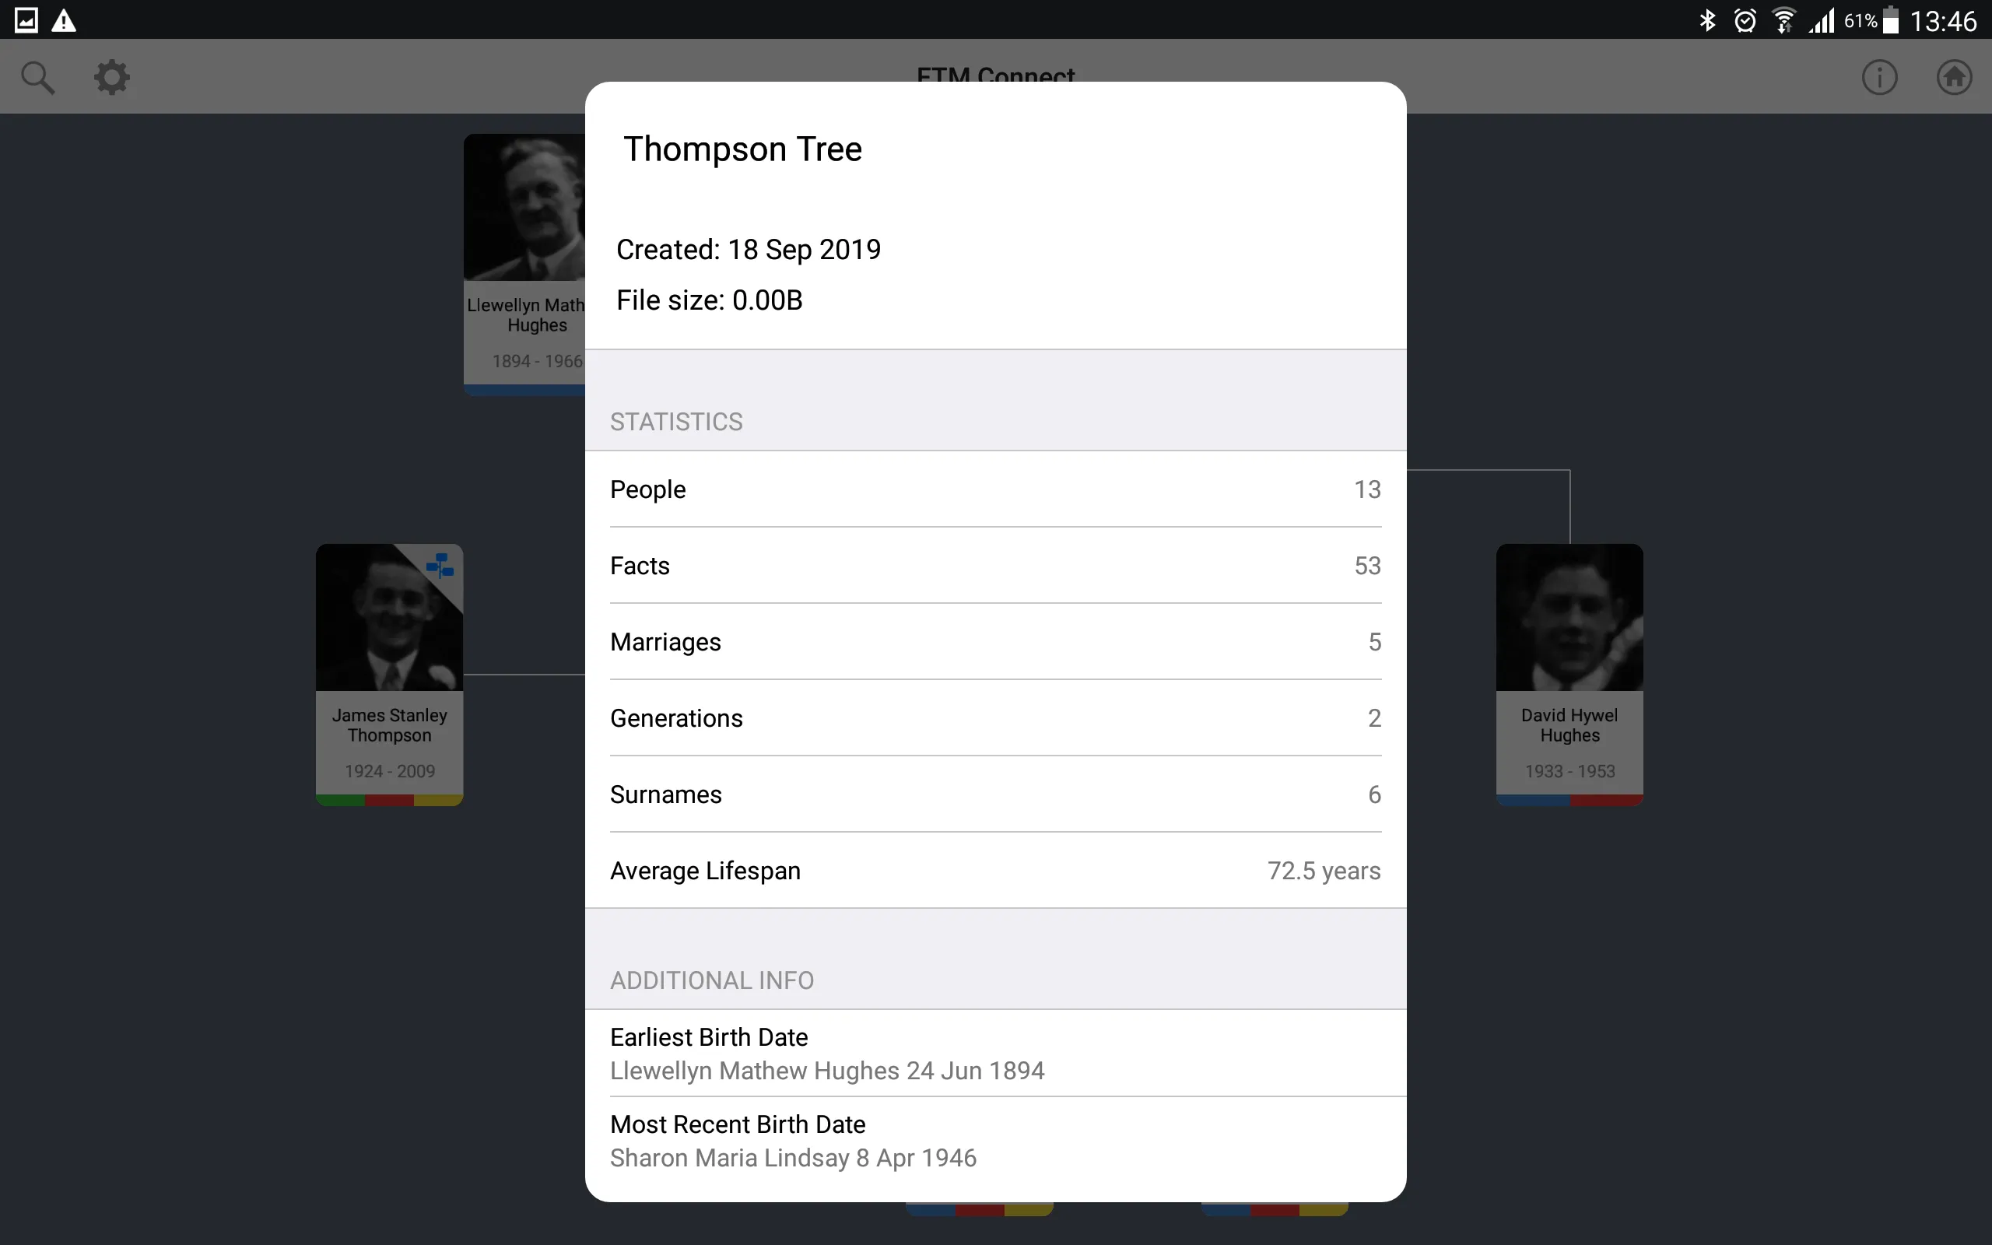This screenshot has width=1992, height=1245.
Task: Select the People statistic row
Action: coord(995,489)
